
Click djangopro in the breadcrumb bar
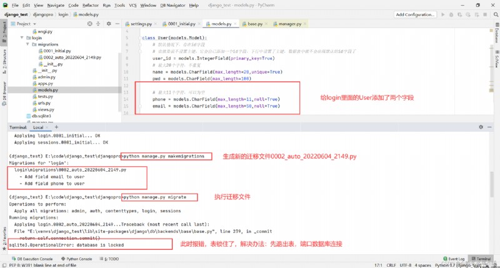(x=42, y=14)
